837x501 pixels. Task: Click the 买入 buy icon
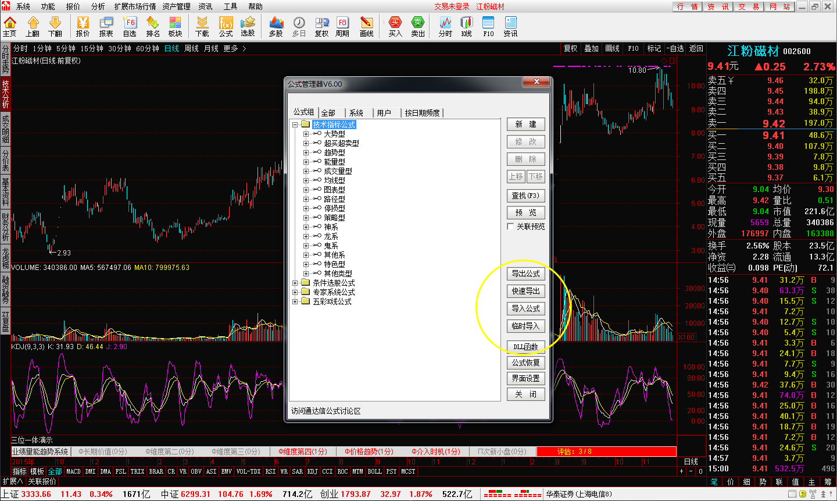tap(395, 26)
